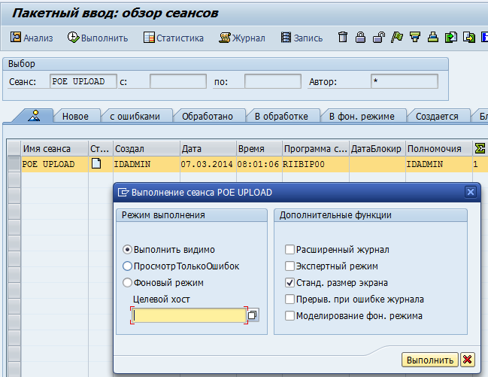This screenshot has width=488, height=377.
Task: Enable Прерыв. при ошибке журнала checkbox
Action: pos(289,299)
